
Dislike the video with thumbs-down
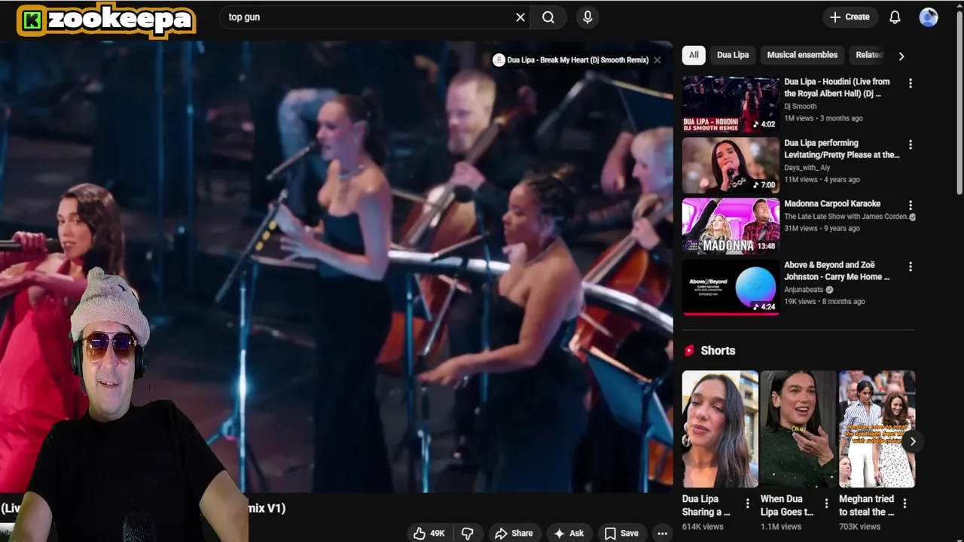click(x=468, y=533)
